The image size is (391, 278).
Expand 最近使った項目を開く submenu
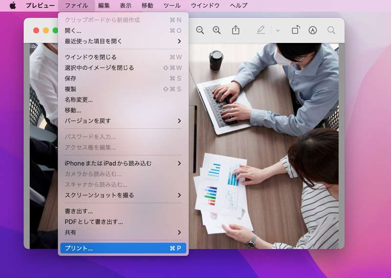[x=123, y=42]
